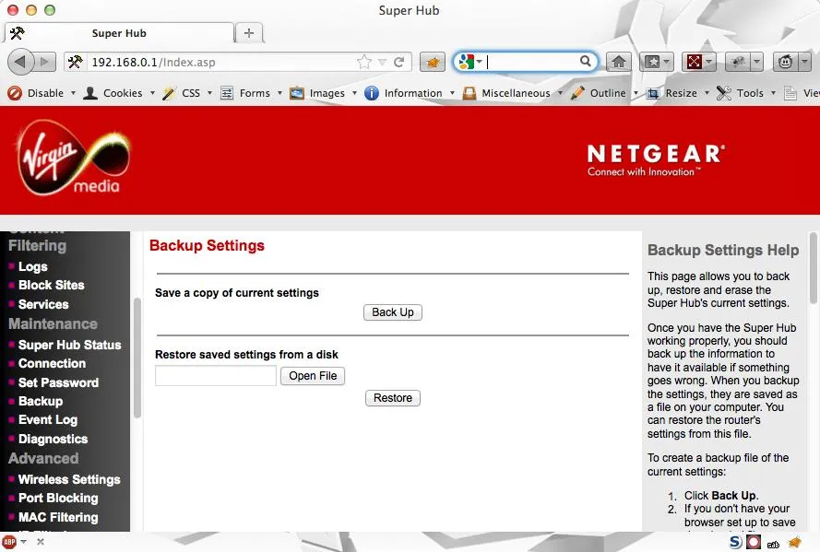This screenshot has width=820, height=552.
Task: Open the Information developer toolbar menu
Action: (x=410, y=93)
